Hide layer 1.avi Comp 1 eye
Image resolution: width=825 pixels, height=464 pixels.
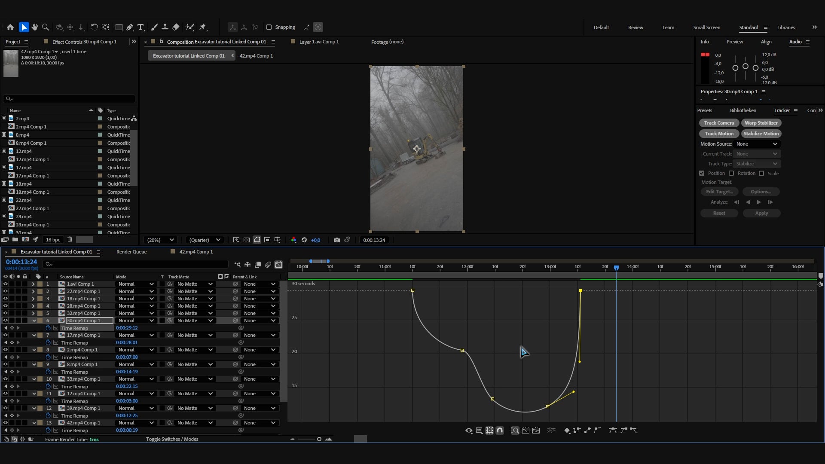point(6,284)
